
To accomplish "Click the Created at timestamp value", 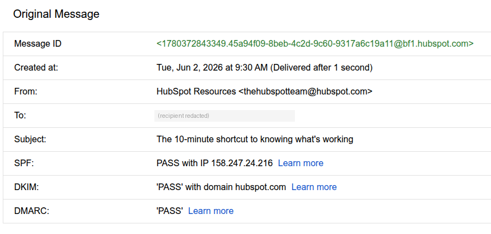I will pos(264,68).
